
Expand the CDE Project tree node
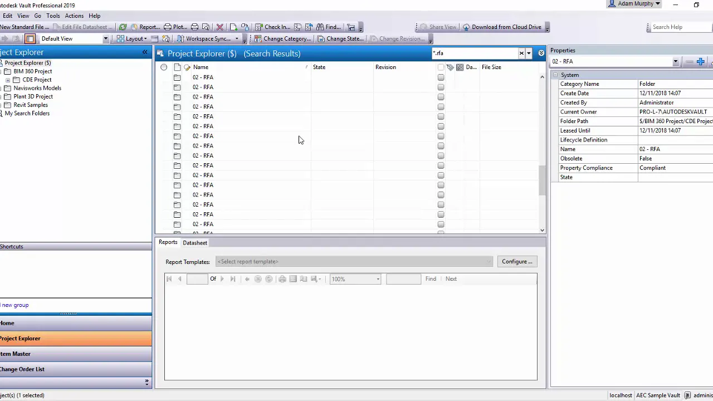tap(8, 80)
